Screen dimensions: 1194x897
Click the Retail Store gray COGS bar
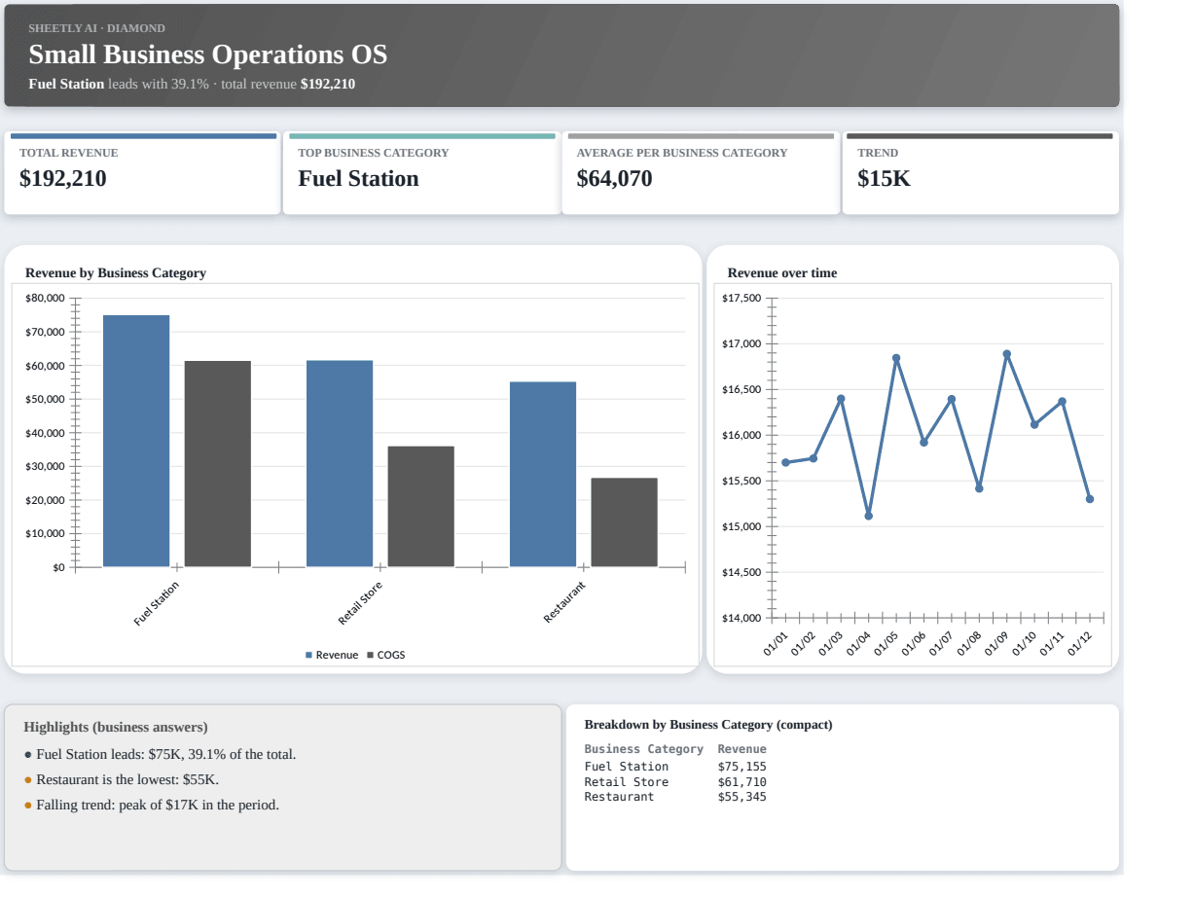(421, 507)
